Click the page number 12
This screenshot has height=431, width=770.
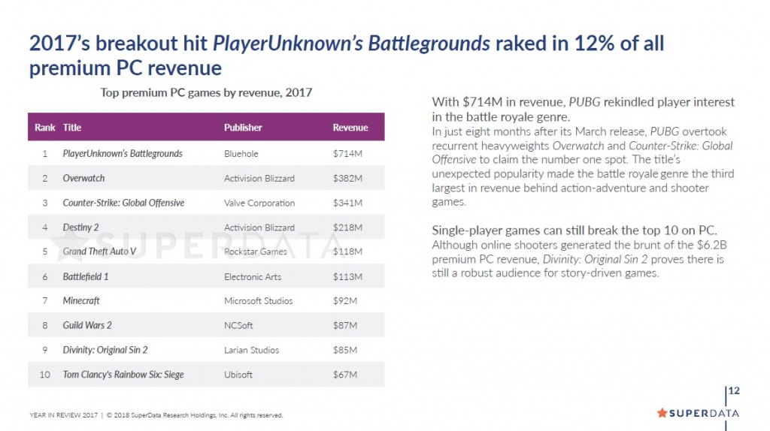click(x=735, y=391)
